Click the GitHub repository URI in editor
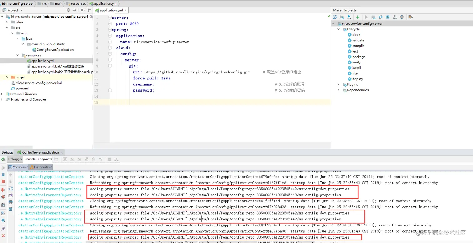473x243 pixels. pos(197,72)
